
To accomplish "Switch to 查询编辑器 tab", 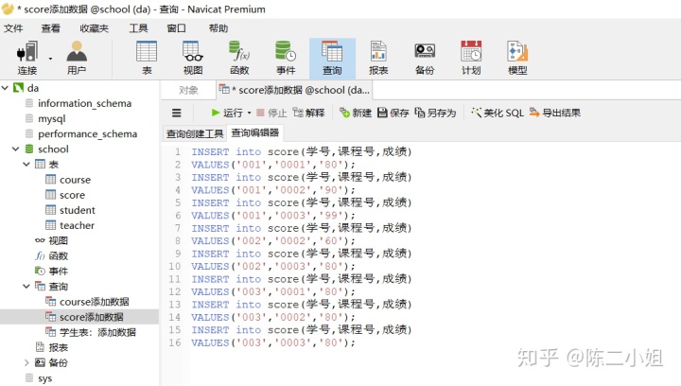I will pyautogui.click(x=255, y=132).
